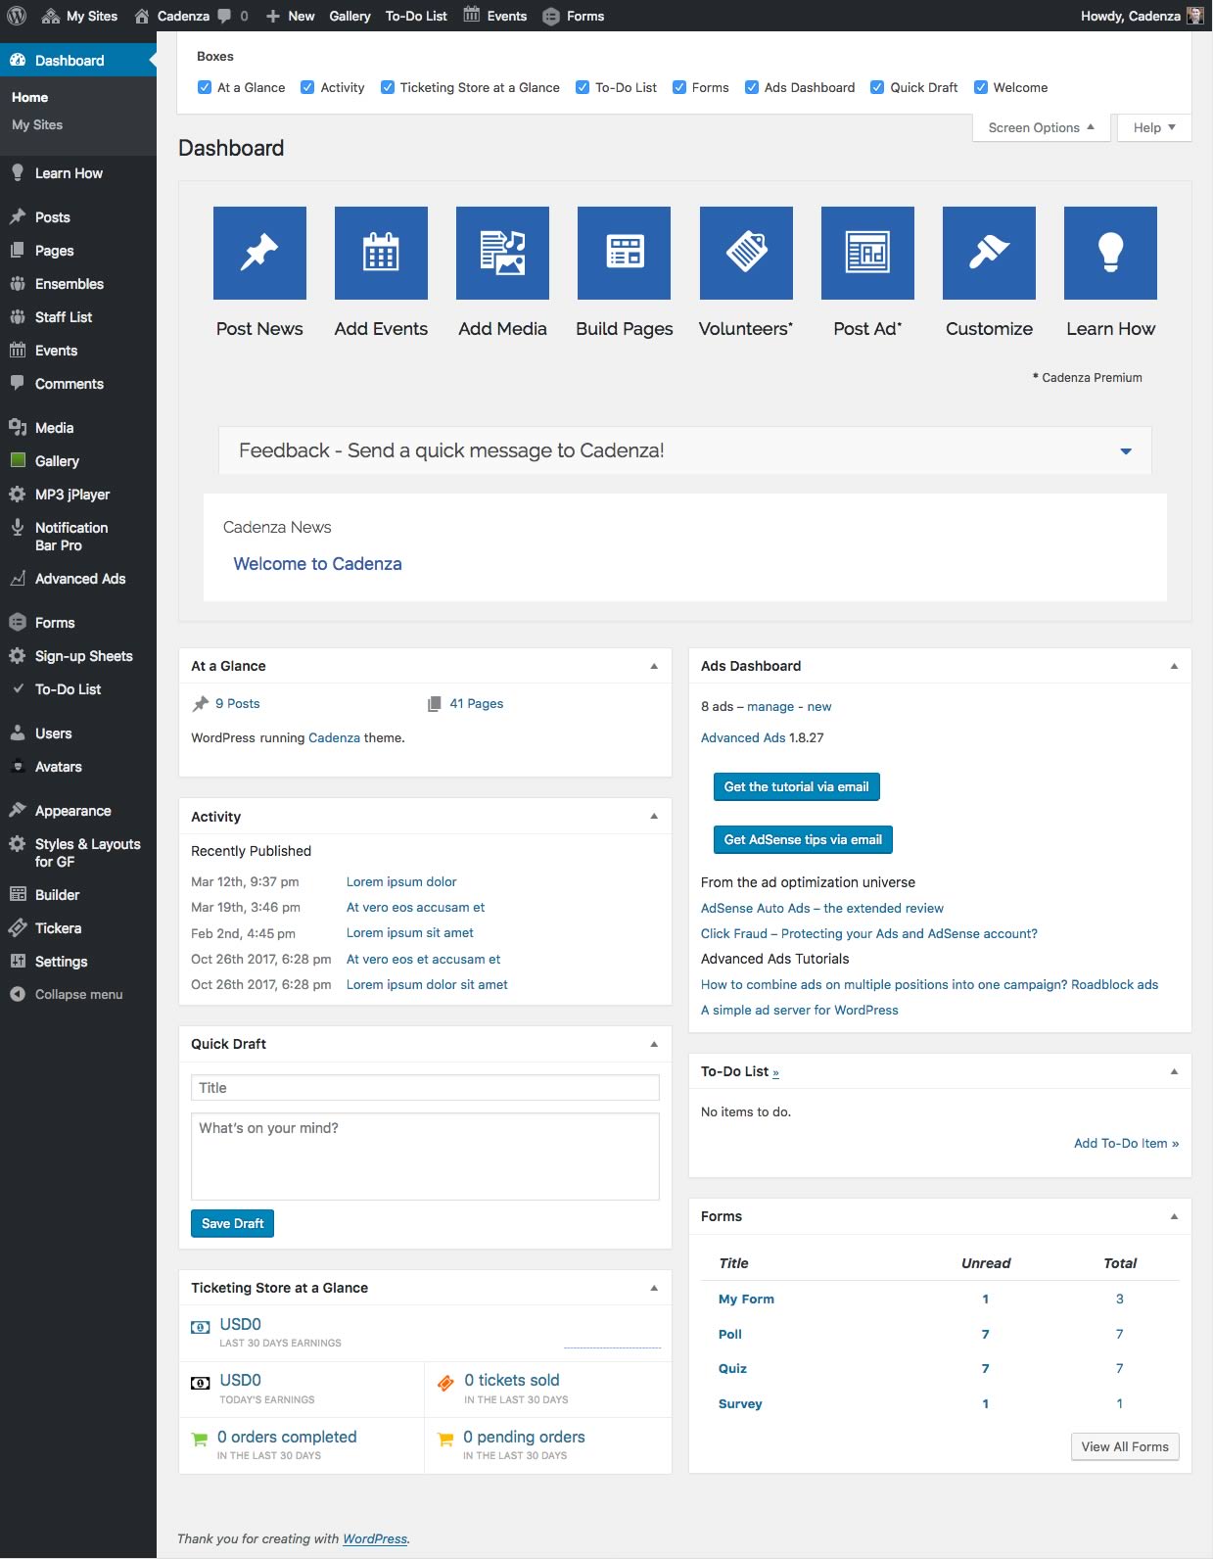Click the Collapse menu arrow icon

point(18,994)
